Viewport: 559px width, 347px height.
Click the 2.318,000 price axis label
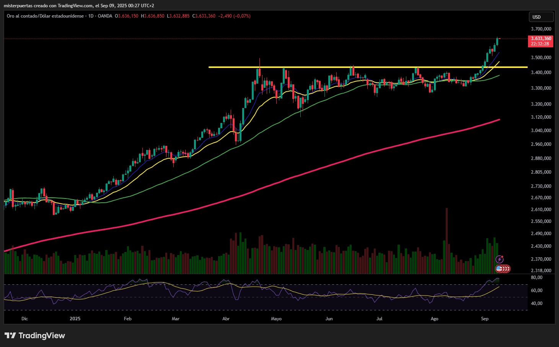[541, 271]
